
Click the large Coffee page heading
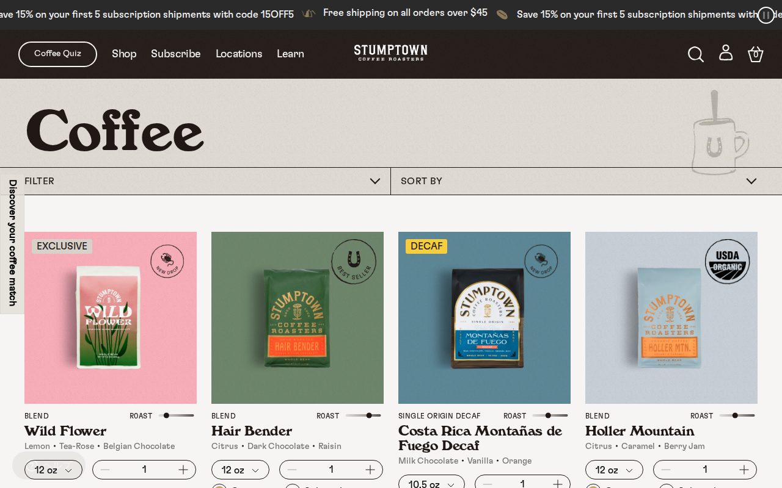pyautogui.click(x=115, y=131)
